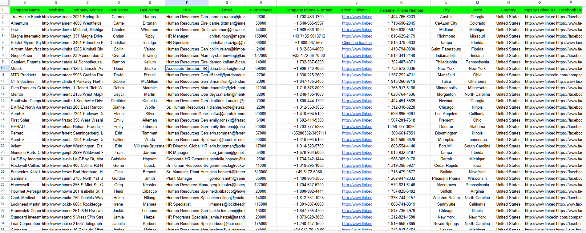The width and height of the screenshot is (586, 233).
Task: Click phone number +1 708-483-1300
Action: pyautogui.click(x=309, y=17)
